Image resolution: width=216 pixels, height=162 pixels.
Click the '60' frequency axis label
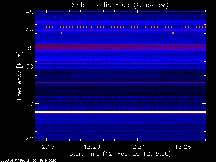click(x=30, y=66)
